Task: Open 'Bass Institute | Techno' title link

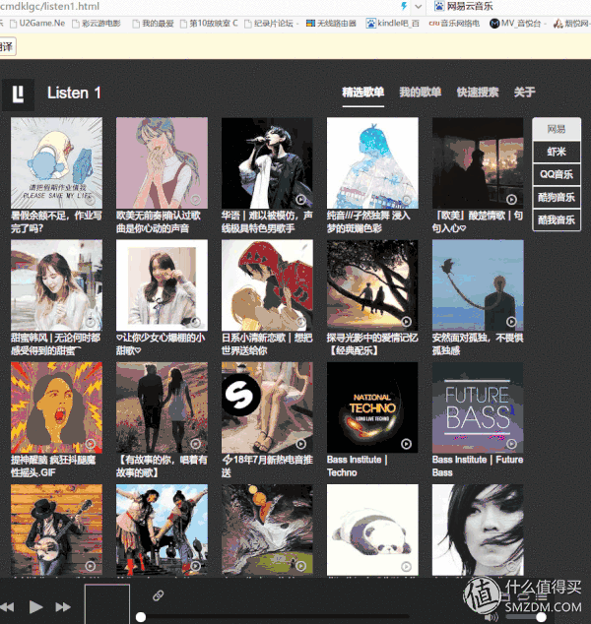Action: [x=358, y=466]
